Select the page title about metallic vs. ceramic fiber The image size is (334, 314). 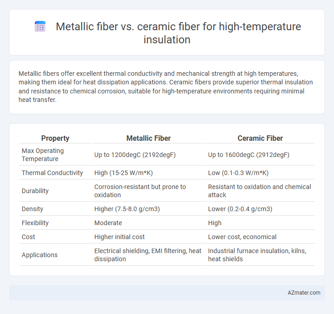(x=178, y=33)
